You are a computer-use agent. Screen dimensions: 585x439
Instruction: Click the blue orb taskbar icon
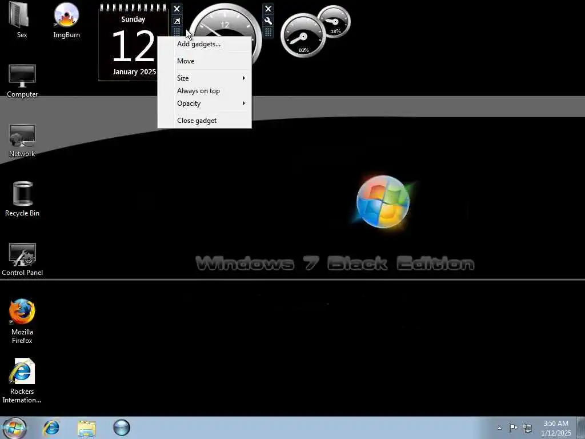coord(122,428)
